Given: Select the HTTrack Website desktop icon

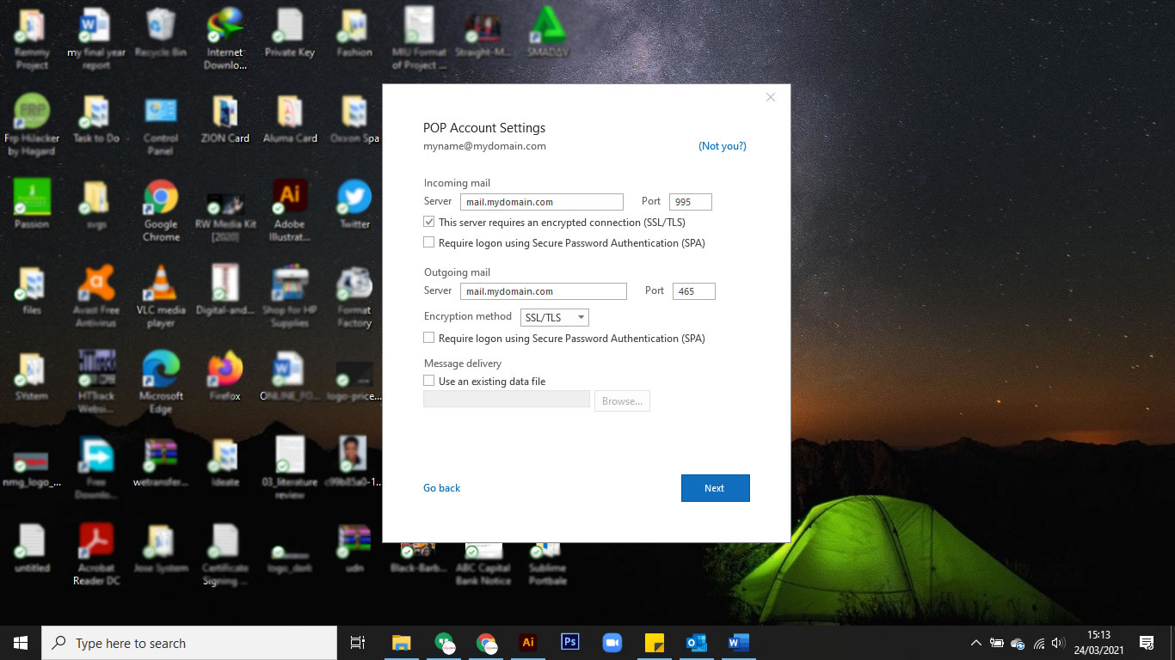Looking at the screenshot, I should 96,382.
